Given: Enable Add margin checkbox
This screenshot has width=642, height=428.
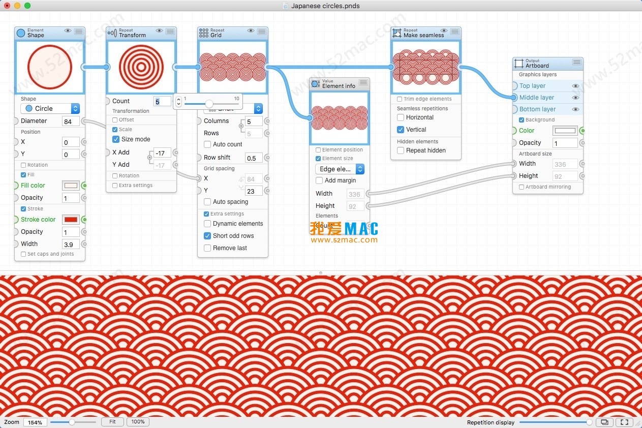Looking at the screenshot, I should (319, 180).
